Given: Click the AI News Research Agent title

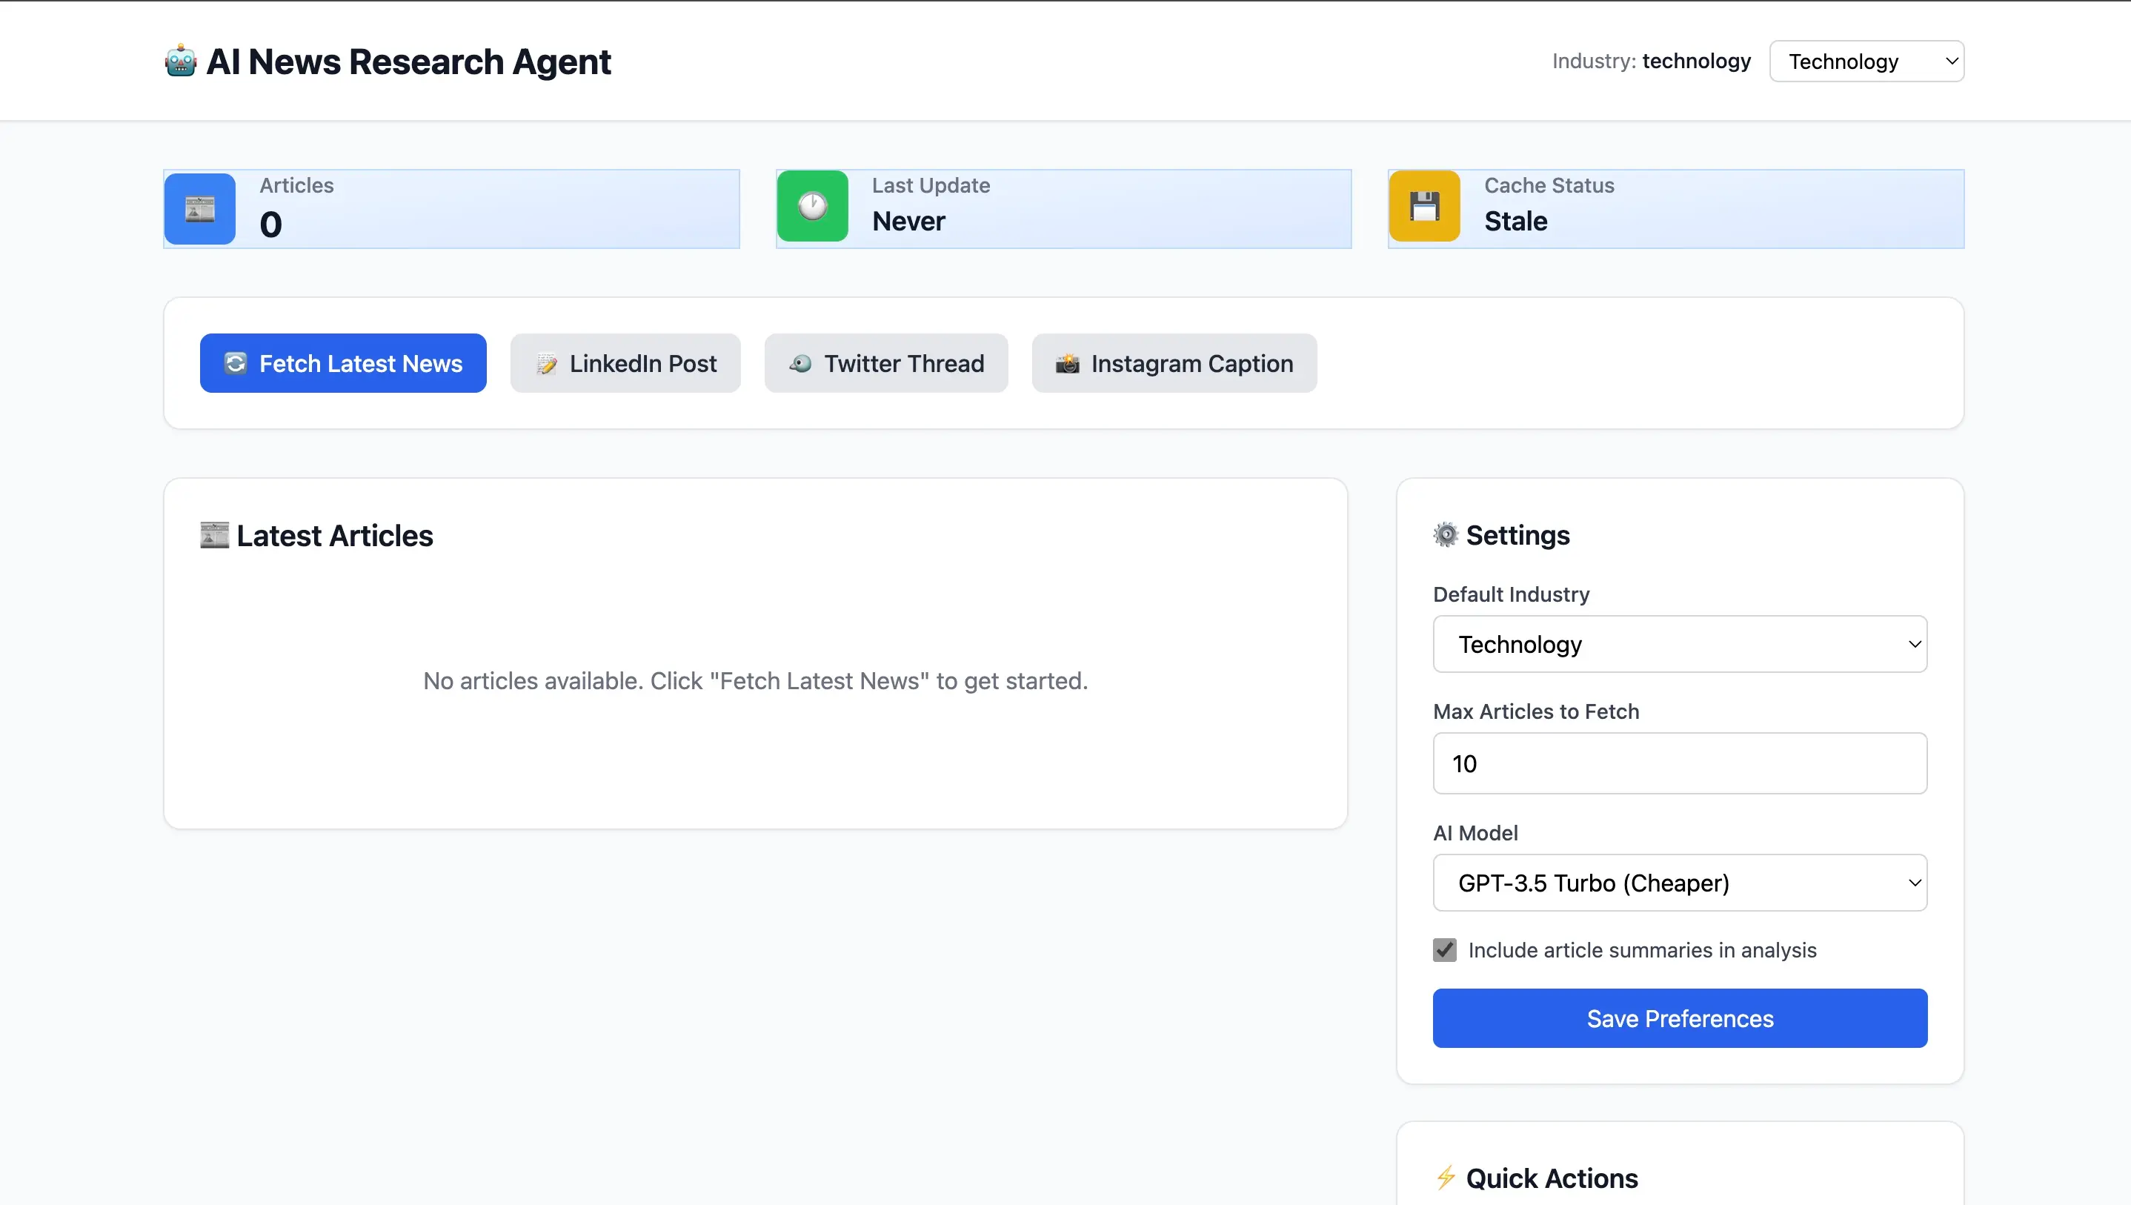Looking at the screenshot, I should click(x=408, y=62).
